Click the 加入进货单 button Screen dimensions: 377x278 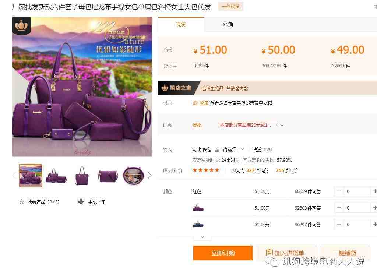[286, 253]
